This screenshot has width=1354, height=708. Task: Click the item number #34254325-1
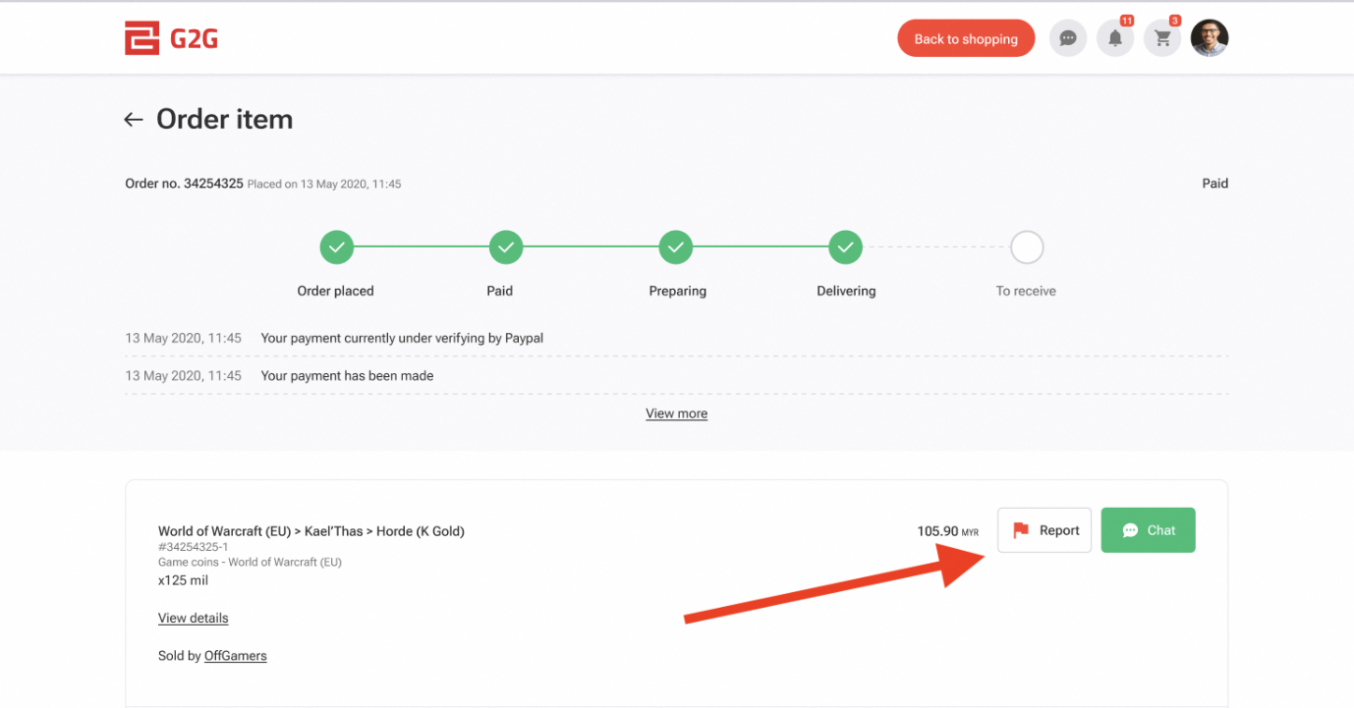point(194,547)
